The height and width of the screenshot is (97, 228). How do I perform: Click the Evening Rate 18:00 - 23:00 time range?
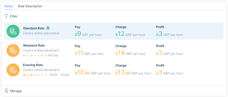click(59, 75)
